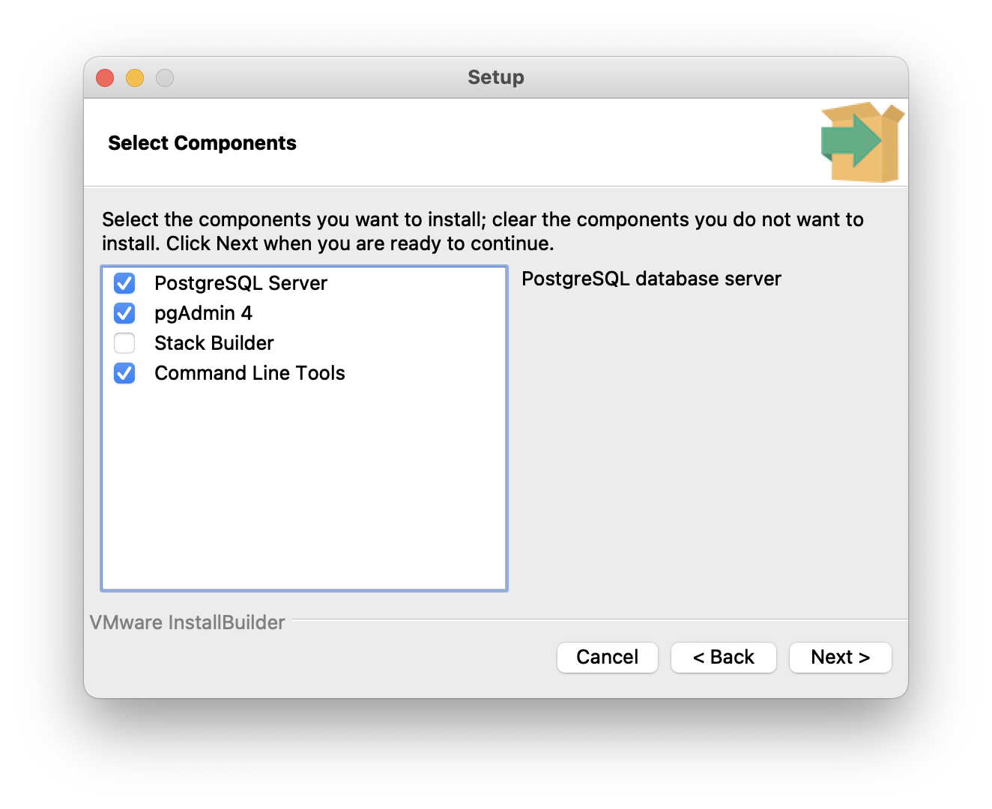Screen dimensions: 992x809
Task: Cancel the installation
Action: 607,657
